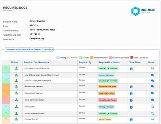Screen dimensions: 161x124
Task: Open notes for Letter Of Explanation row
Action: click(153, 75)
